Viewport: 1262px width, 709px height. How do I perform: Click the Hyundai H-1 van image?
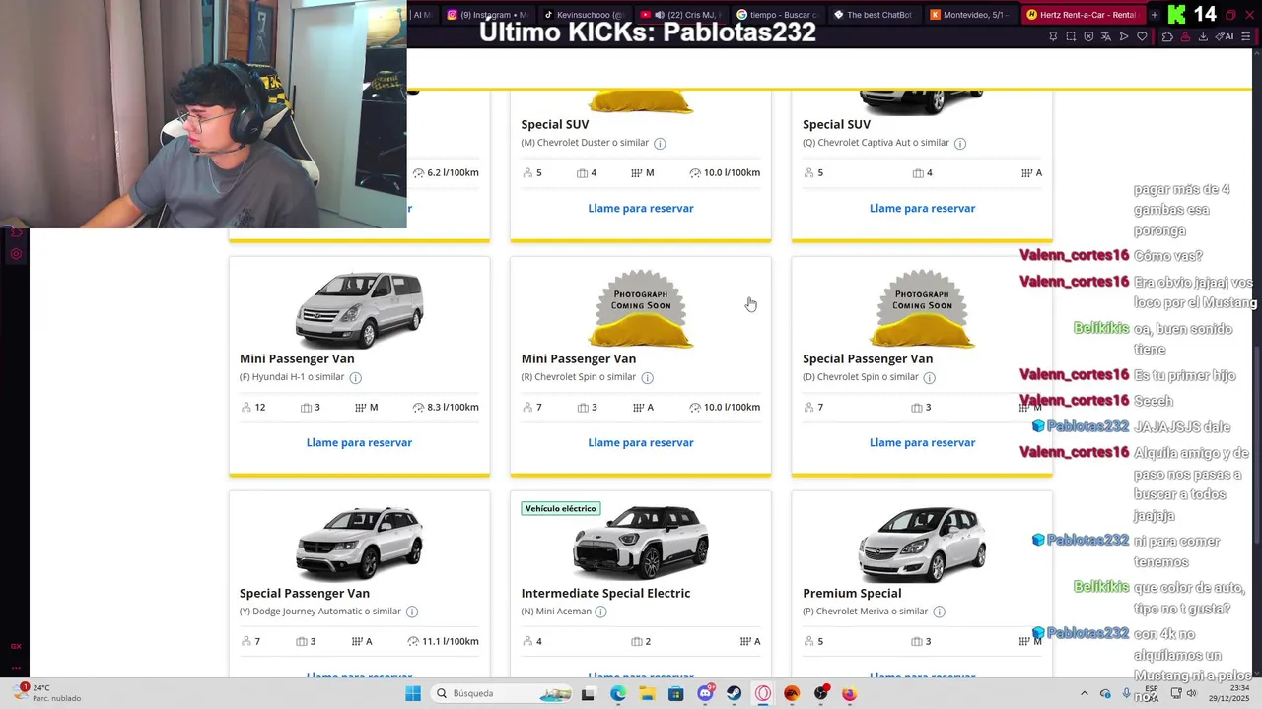[359, 309]
